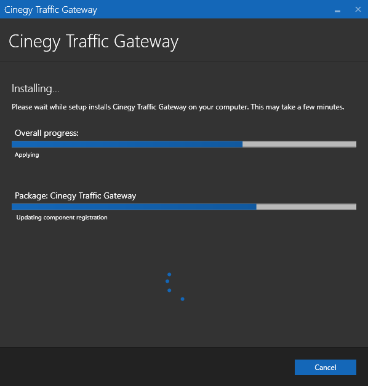Click the "Package: Cinegy Traffic Gateway" label
This screenshot has height=386, width=368.
(x=76, y=195)
